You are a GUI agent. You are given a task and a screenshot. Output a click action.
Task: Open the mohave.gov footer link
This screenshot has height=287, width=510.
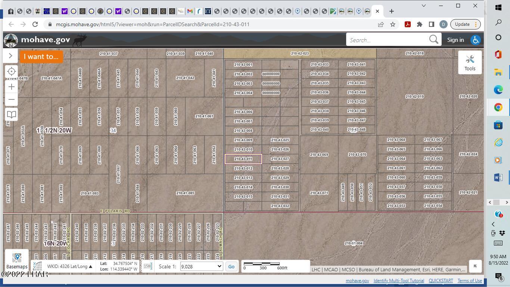(x=357, y=281)
